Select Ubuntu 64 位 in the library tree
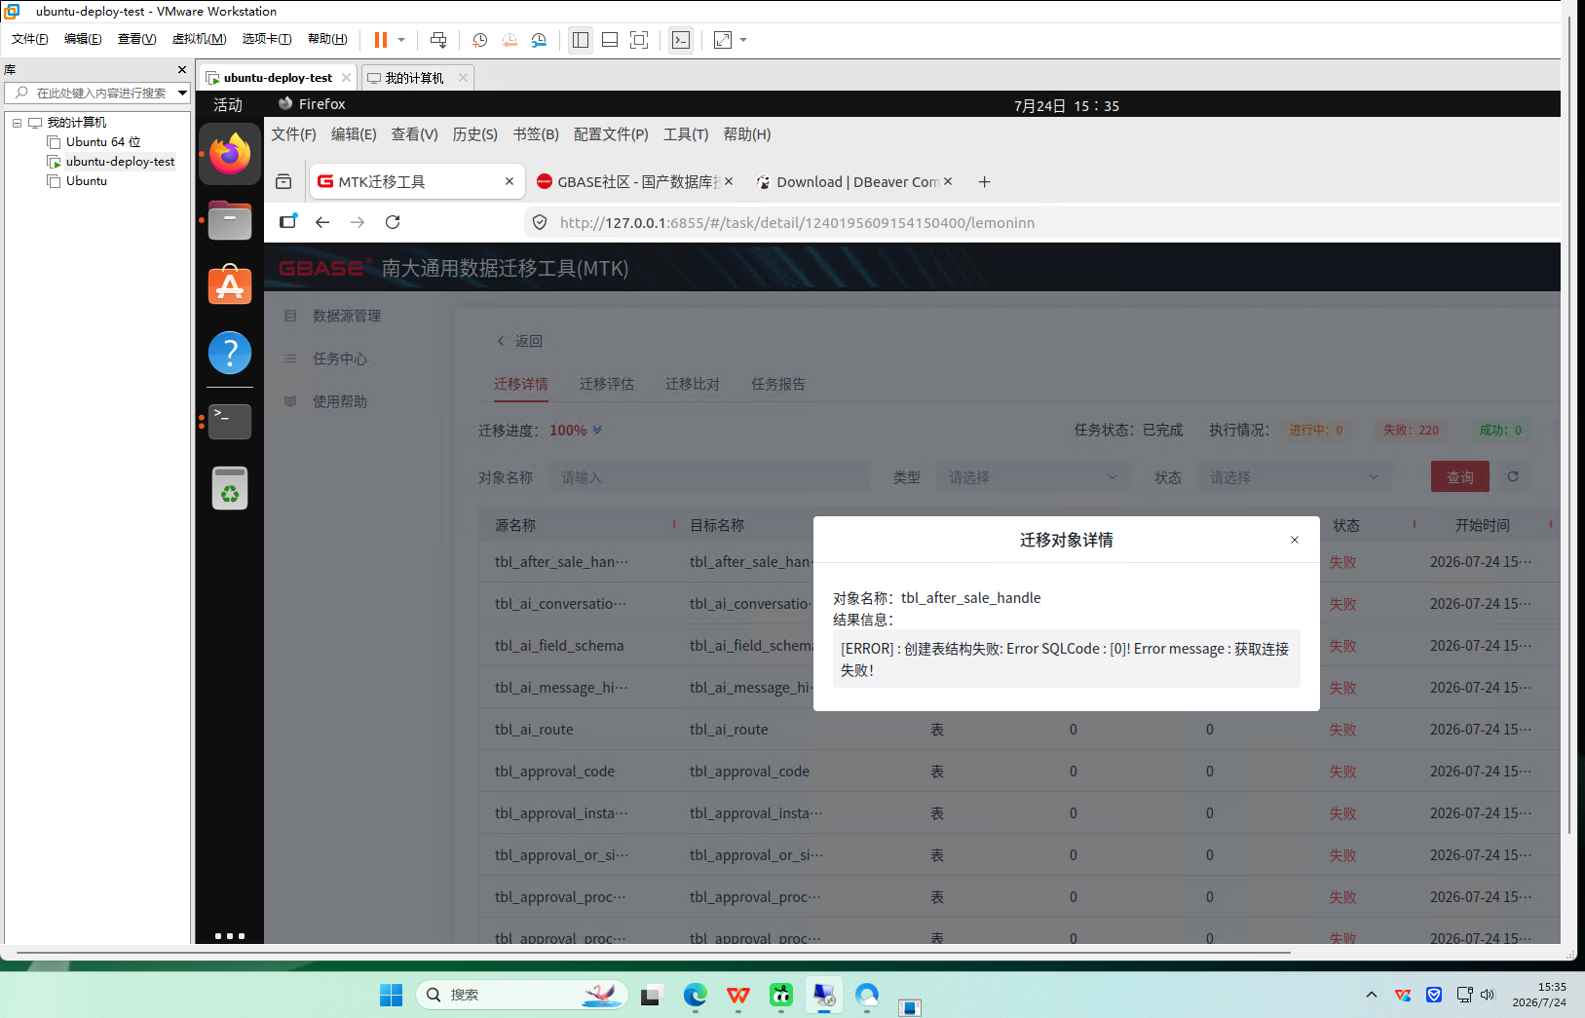This screenshot has height=1018, width=1585. click(x=103, y=142)
